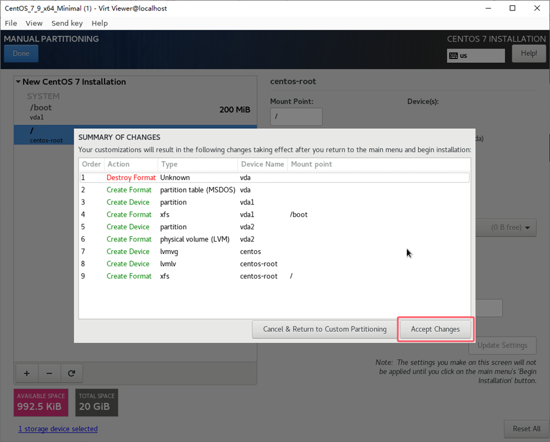This screenshot has height=442, width=550.
Task: Open the Help menu in Virt Viewer
Action: (99, 23)
